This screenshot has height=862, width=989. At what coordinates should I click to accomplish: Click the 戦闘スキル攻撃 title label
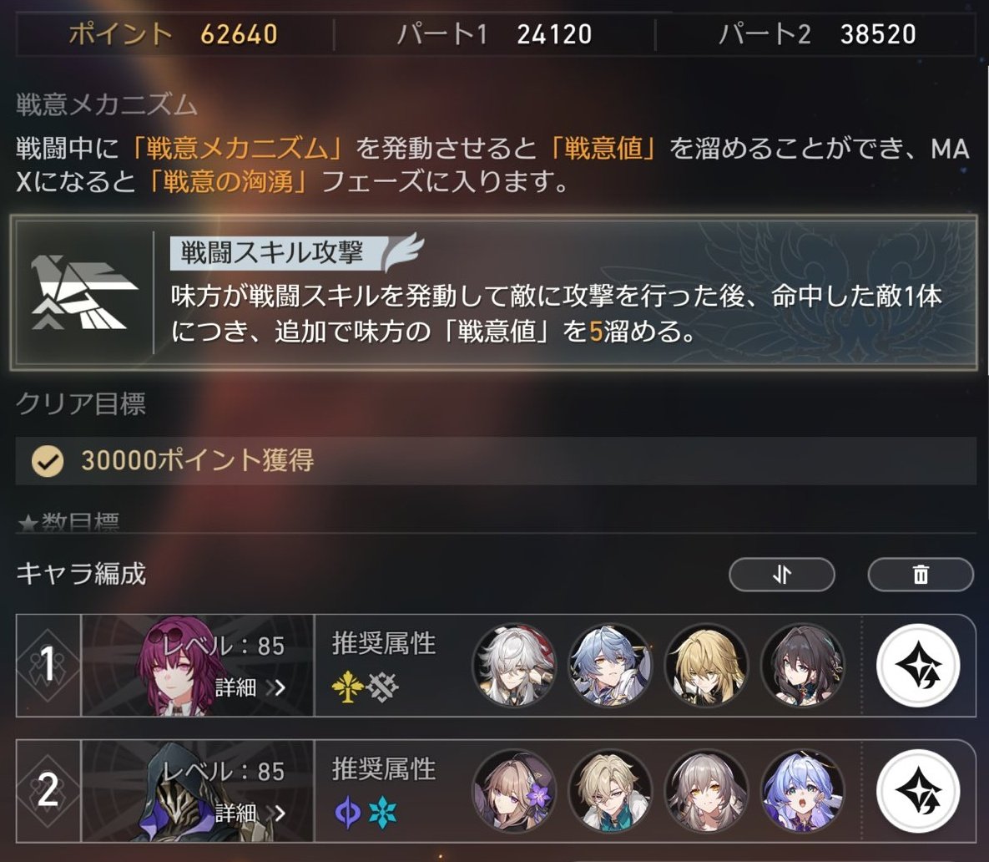(x=272, y=252)
